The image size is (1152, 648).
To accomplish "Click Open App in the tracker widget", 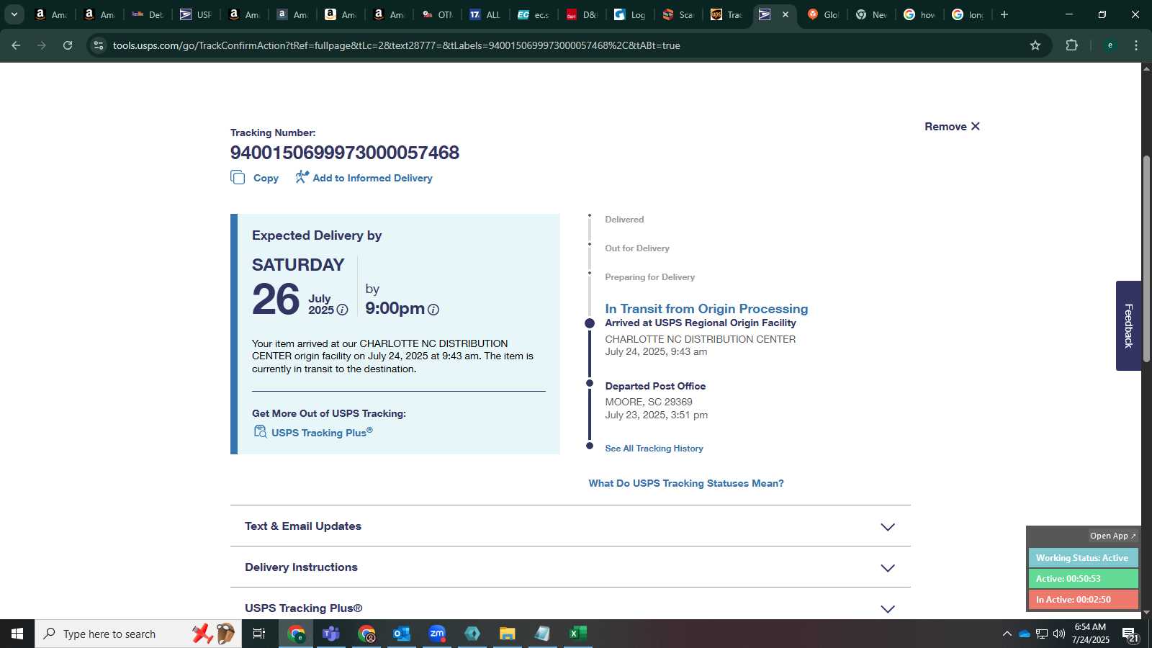I will (1112, 536).
